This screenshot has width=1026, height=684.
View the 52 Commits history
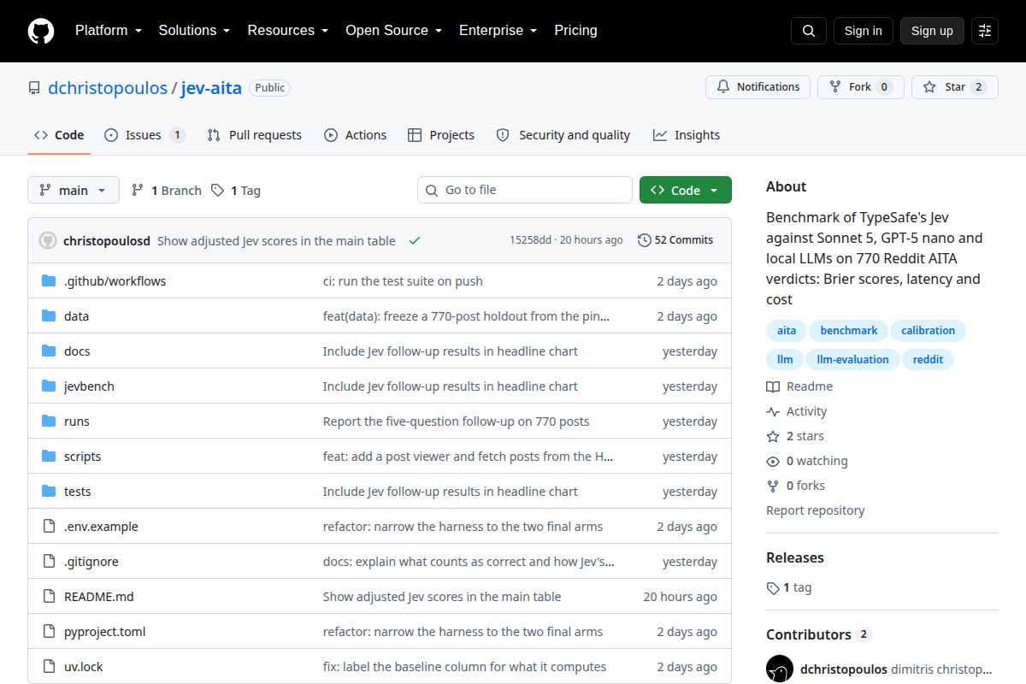[675, 240]
